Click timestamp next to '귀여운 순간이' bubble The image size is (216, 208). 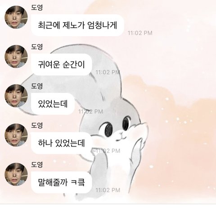[x=108, y=72]
